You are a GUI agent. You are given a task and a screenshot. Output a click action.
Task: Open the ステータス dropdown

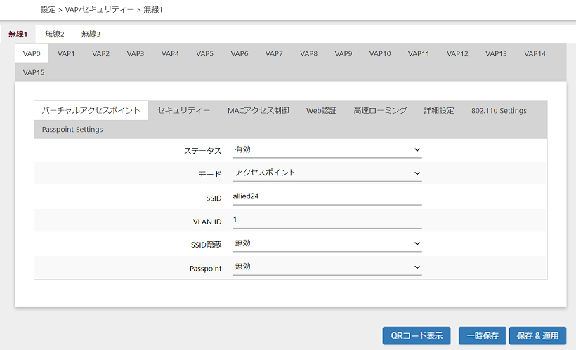(x=327, y=150)
